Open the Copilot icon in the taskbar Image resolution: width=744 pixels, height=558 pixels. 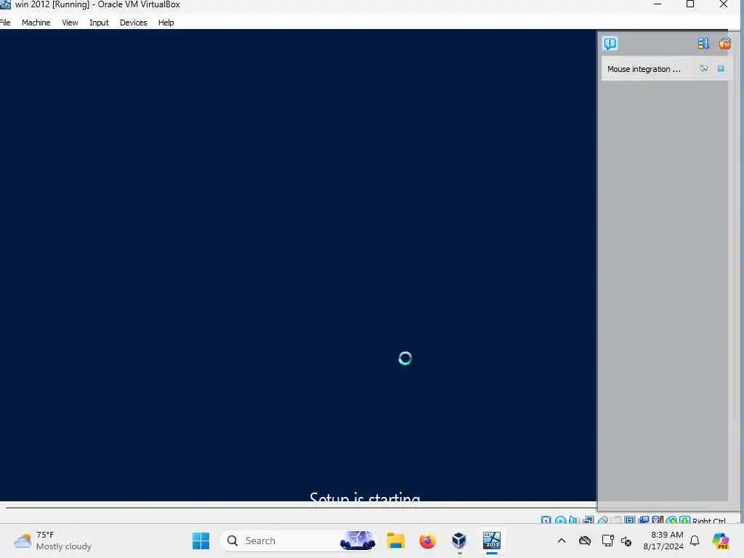coord(720,541)
